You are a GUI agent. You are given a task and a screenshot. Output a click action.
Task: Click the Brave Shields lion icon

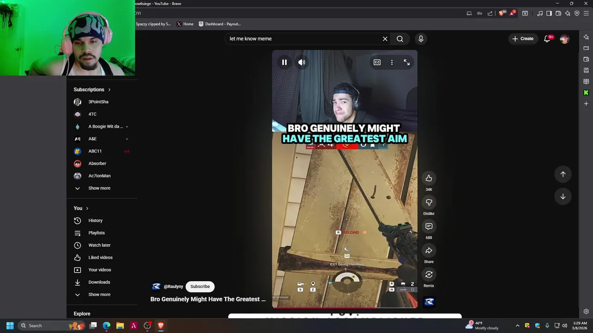pyautogui.click(x=501, y=13)
